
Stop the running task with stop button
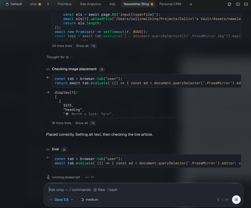(x=236, y=200)
